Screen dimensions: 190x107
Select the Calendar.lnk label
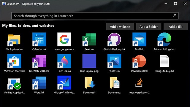click(39, 49)
